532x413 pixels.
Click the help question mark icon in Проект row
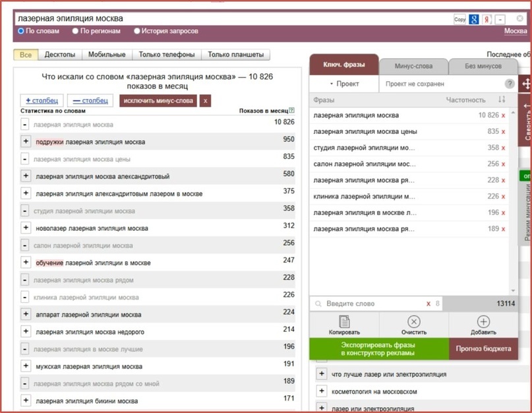[510, 84]
